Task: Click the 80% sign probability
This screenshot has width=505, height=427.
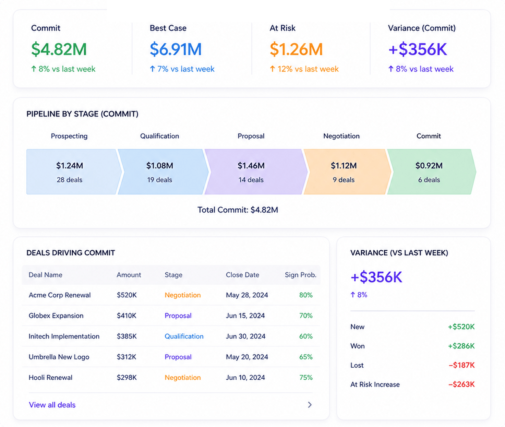Action: [x=306, y=295]
